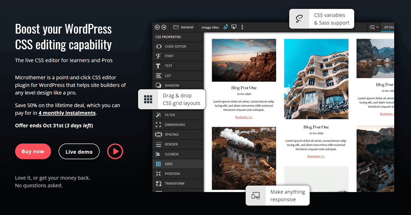The height and width of the screenshot is (215, 411).
Task: Click the grid squares icon in callout
Action: pyautogui.click(x=148, y=99)
